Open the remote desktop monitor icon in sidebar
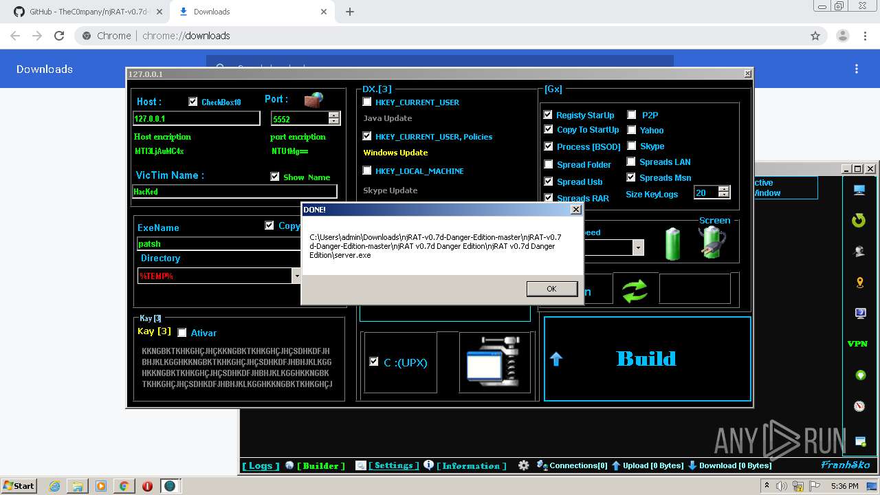The image size is (880, 495). point(859,190)
